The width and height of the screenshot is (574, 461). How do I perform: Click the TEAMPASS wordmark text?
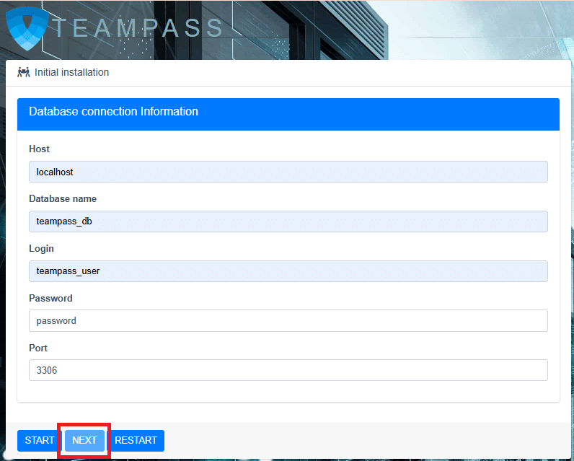pos(138,28)
